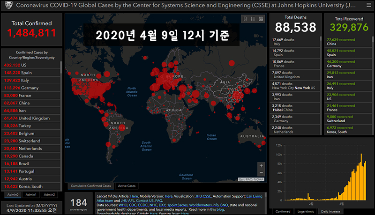375x215 pixels.
Task: Click the 9,800 recovered Switzerland entry
Action: (348, 119)
